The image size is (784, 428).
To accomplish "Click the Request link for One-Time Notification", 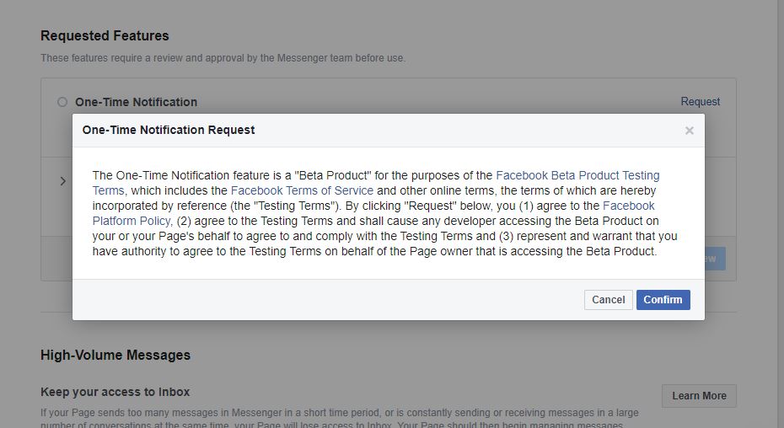I will coord(700,101).
